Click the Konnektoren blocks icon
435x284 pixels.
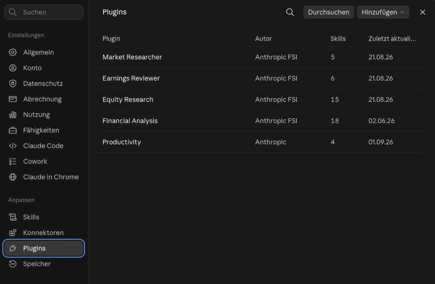coord(13,233)
